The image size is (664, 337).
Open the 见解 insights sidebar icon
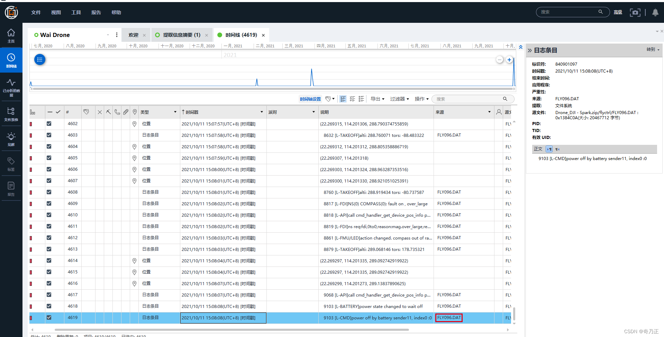point(11,139)
